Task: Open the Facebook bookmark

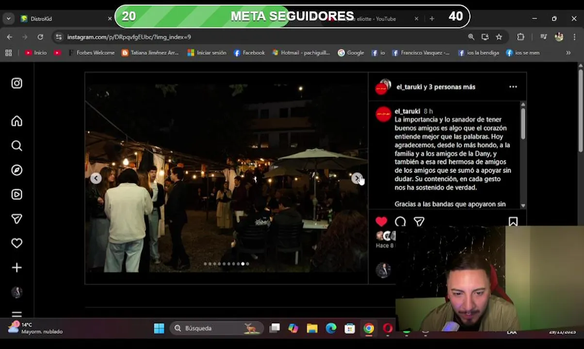Action: point(249,53)
